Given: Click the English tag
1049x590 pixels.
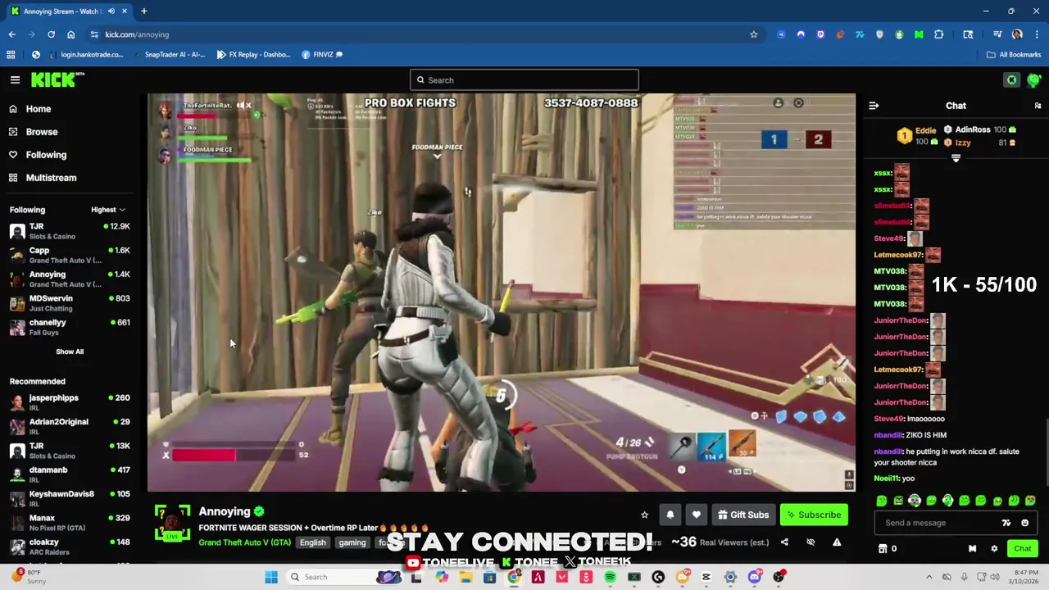Looking at the screenshot, I should click(x=312, y=542).
